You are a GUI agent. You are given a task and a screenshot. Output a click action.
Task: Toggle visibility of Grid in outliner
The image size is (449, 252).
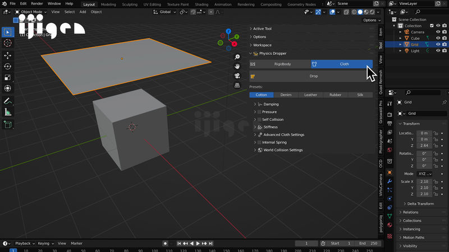438,44
